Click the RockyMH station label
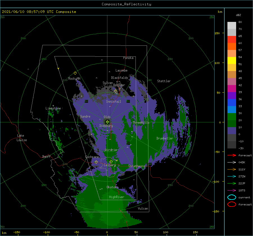Image resolution: width=253 pixels, height=236 pixels. [74, 79]
